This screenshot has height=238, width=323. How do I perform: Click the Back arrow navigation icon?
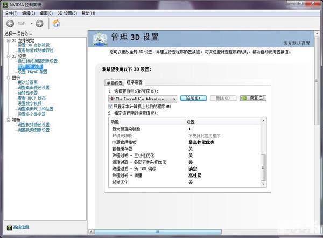[x=10, y=23]
